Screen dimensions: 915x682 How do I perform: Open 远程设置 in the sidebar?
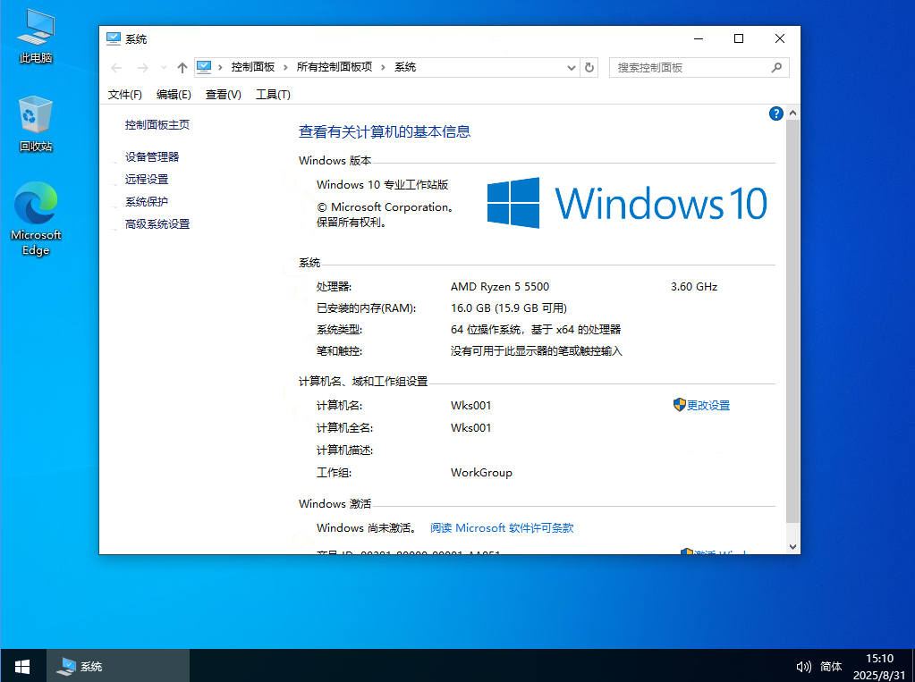[x=147, y=180]
